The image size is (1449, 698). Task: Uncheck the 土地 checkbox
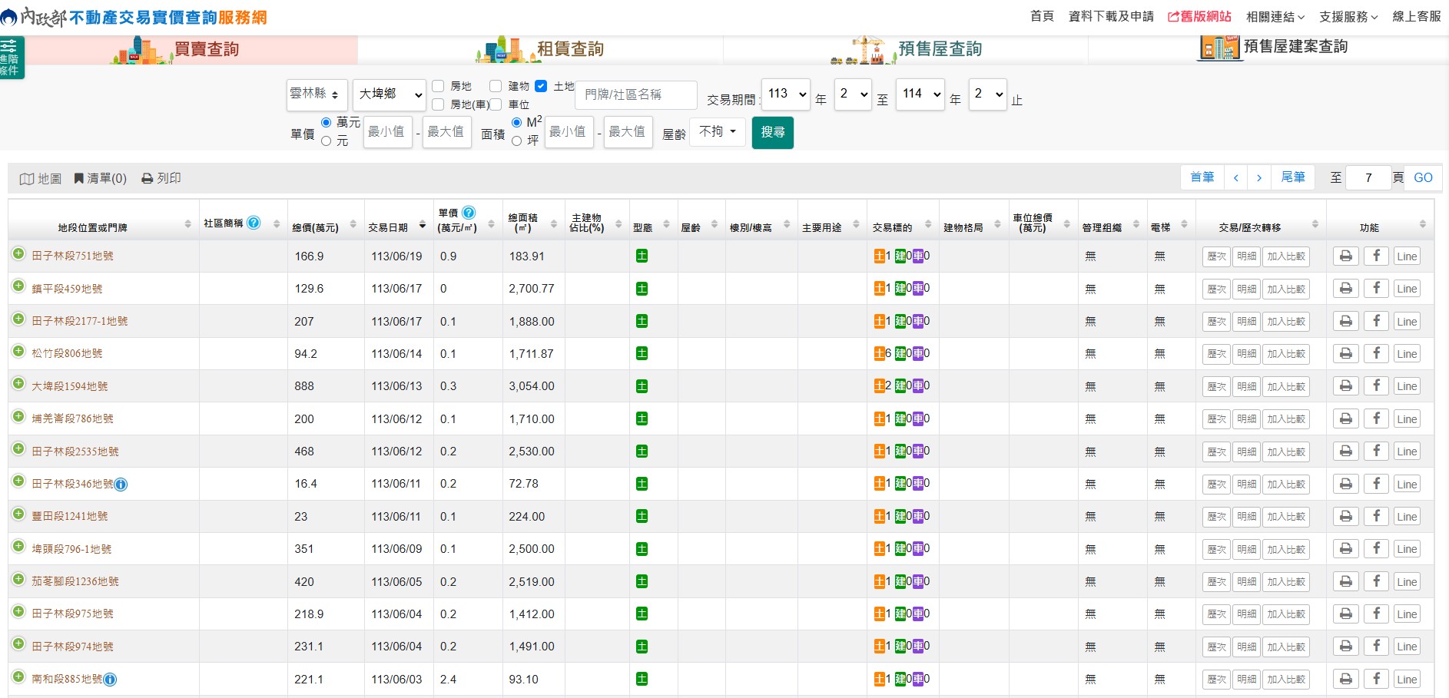click(x=541, y=86)
